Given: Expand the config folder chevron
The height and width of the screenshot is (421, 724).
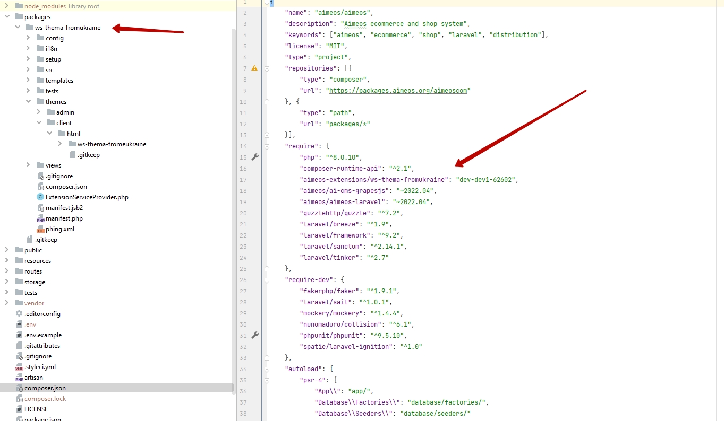Looking at the screenshot, I should click(x=28, y=38).
